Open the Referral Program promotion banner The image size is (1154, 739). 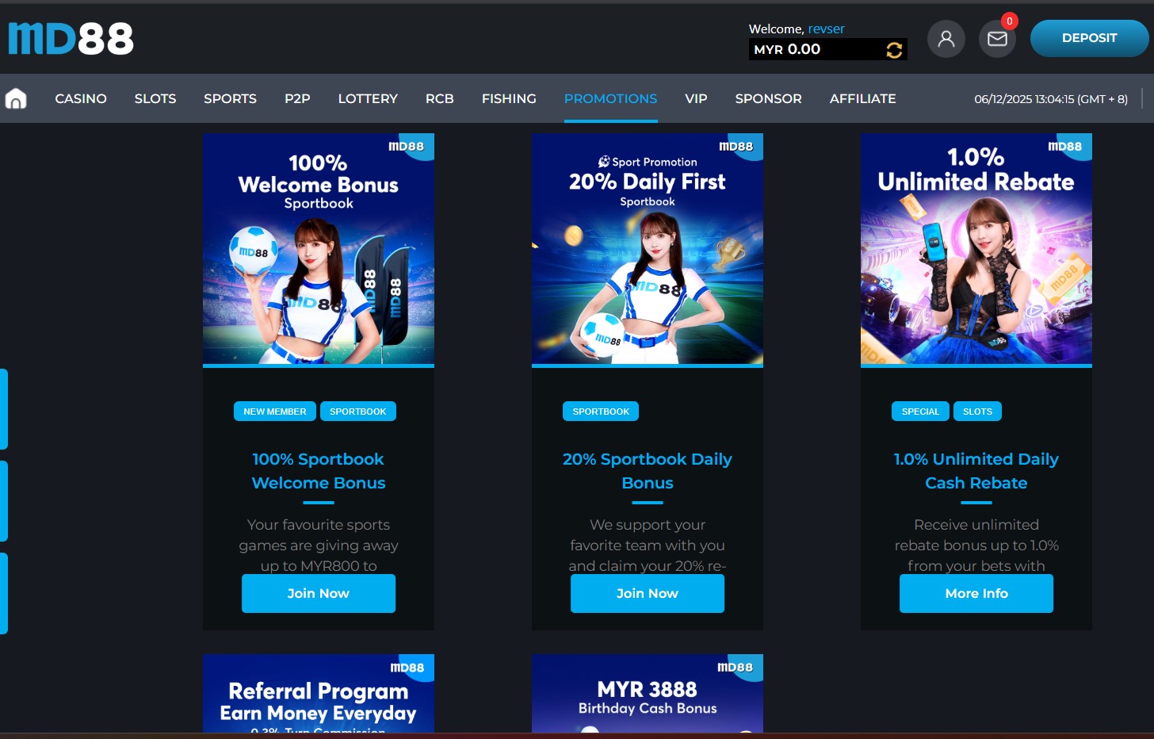(318, 694)
